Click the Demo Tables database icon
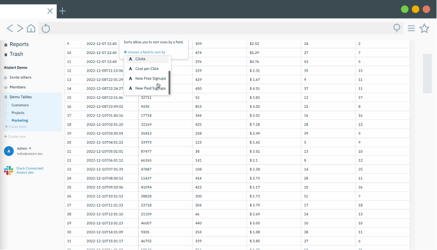Viewport: 437px width, 250px height. coord(6,97)
